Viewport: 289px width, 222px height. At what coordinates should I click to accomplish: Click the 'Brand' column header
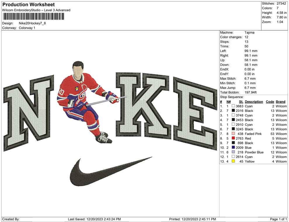pyautogui.click(x=281, y=101)
